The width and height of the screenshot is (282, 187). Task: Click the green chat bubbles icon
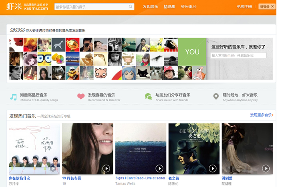[148, 97]
